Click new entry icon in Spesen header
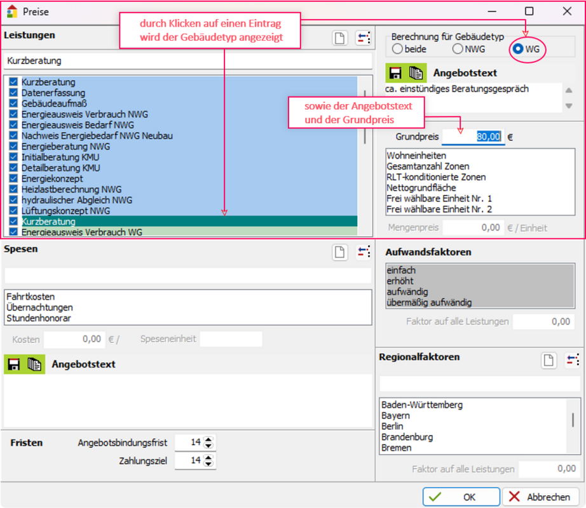Viewport: 586px width, 508px height. click(340, 252)
